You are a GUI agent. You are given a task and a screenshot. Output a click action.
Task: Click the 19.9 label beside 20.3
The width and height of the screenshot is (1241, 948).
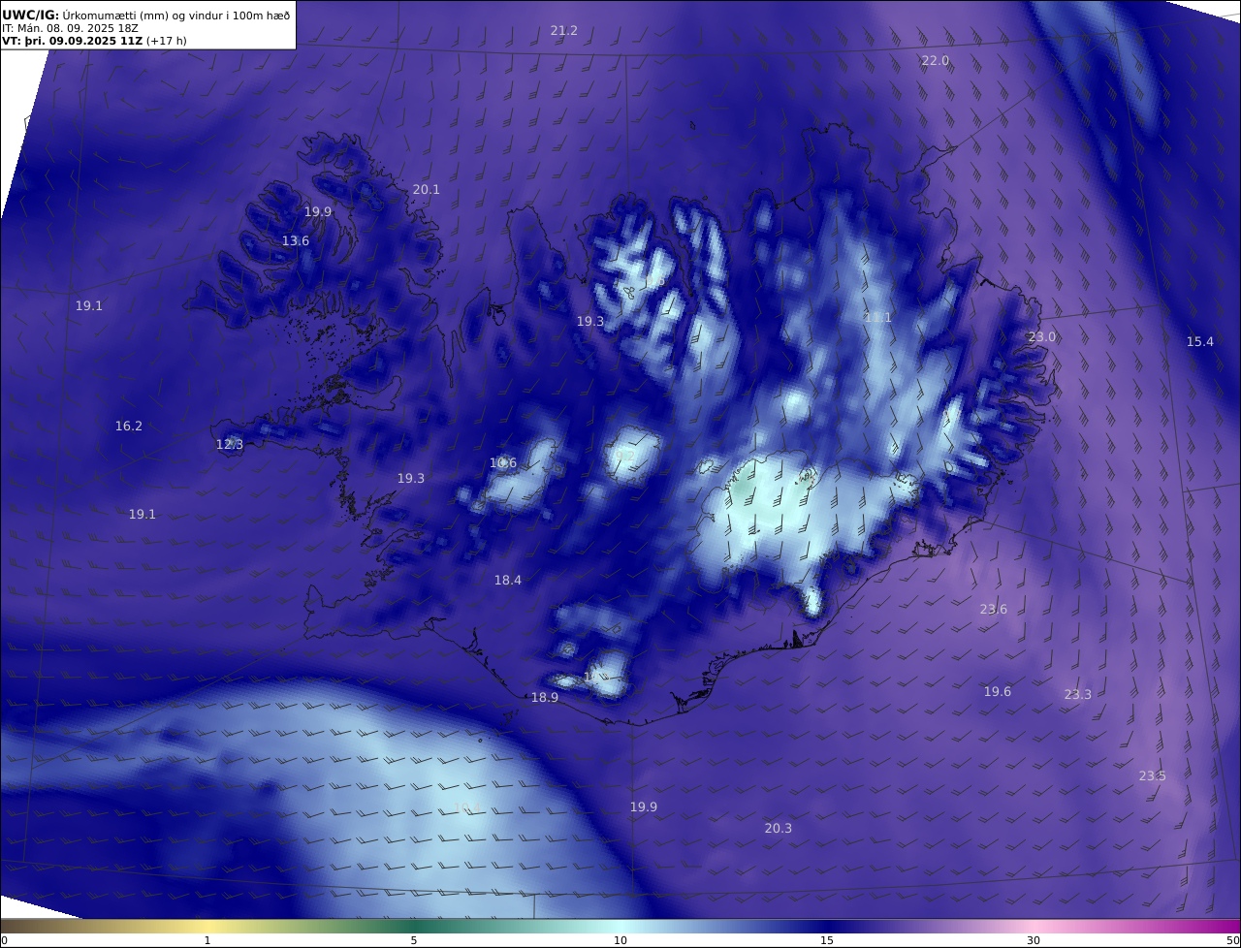(x=644, y=807)
